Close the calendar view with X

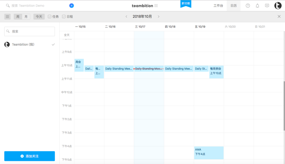pyautogui.click(x=279, y=16)
